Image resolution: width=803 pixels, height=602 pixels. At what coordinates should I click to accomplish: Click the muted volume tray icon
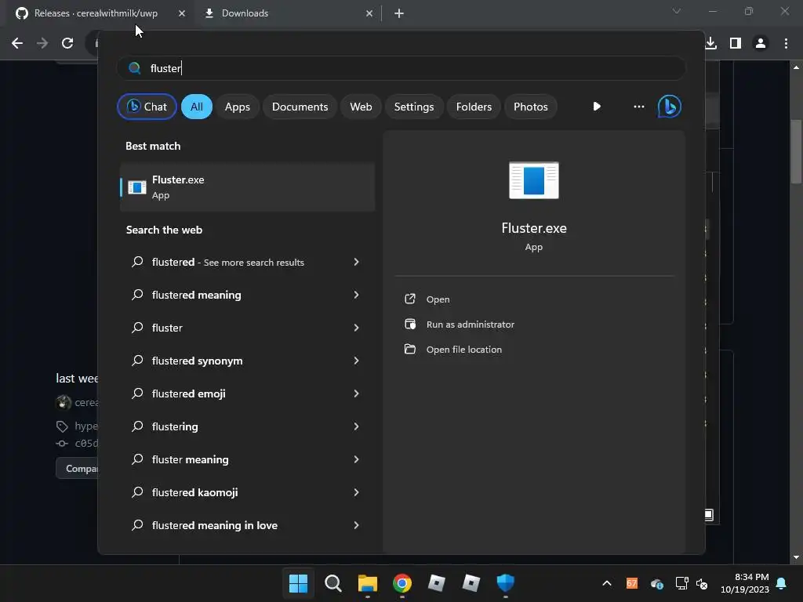[x=702, y=583]
